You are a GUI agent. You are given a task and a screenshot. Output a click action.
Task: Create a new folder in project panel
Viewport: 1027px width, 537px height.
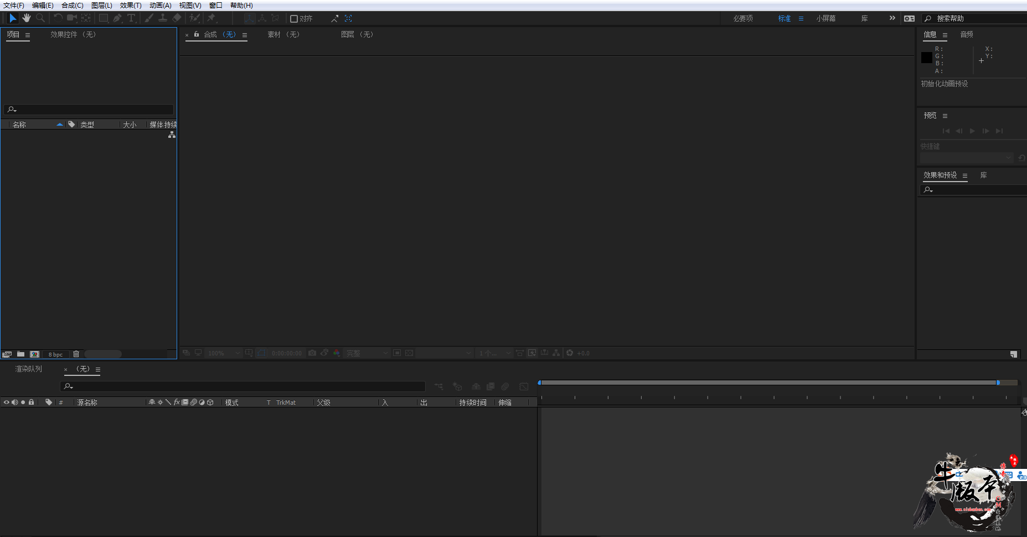pyautogui.click(x=20, y=354)
